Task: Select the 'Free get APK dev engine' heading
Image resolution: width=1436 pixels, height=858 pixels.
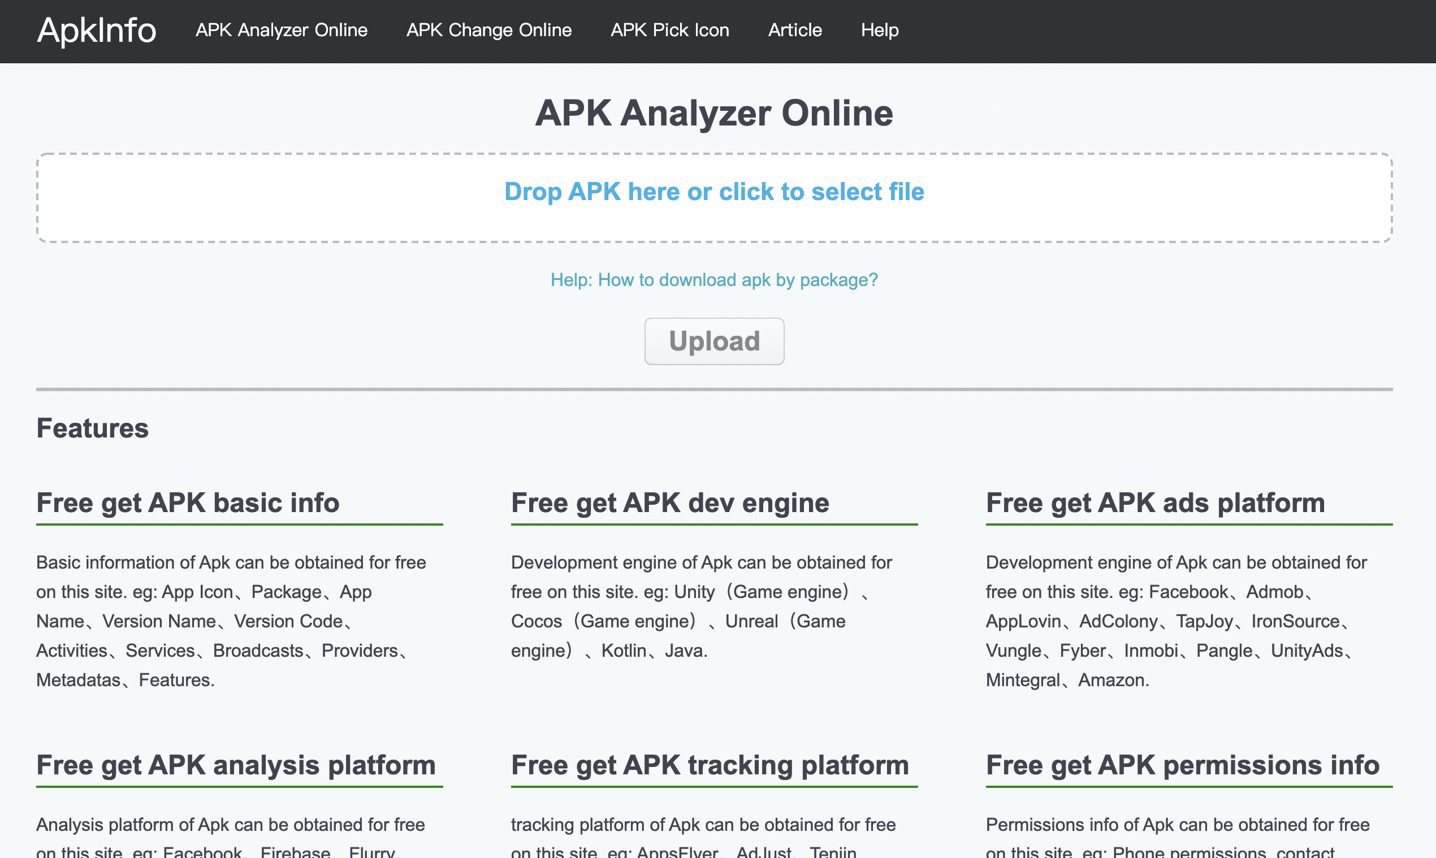Action: (x=670, y=502)
